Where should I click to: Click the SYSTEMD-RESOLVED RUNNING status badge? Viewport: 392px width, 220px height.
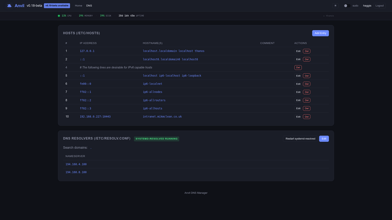click(x=157, y=139)
